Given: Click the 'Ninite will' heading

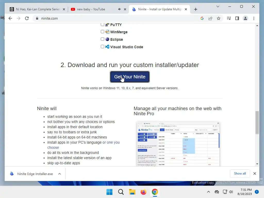Looking at the screenshot, I should tap(47, 109).
